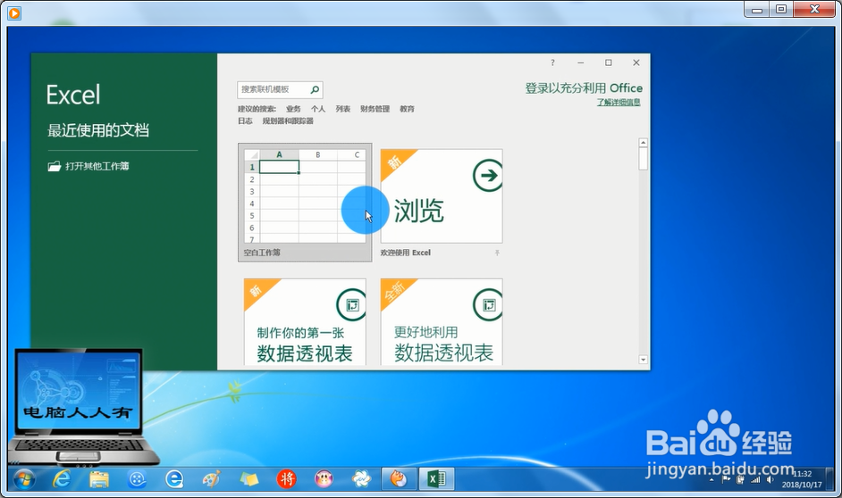Show hidden tray icons arrow
This screenshot has height=498, width=842.
711,480
